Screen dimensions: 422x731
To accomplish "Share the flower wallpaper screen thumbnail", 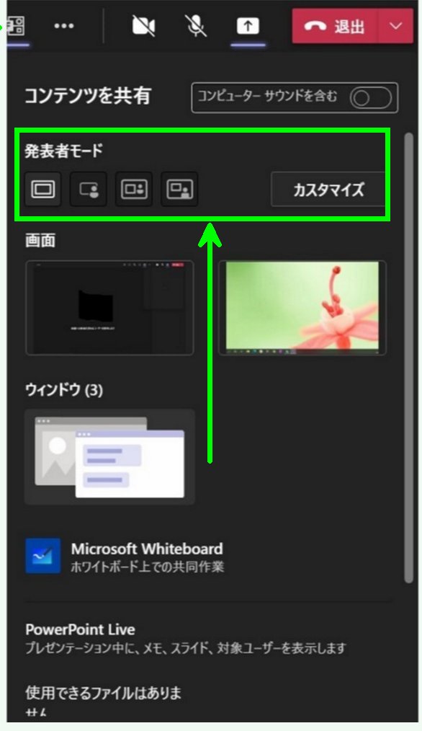I will click(x=302, y=308).
